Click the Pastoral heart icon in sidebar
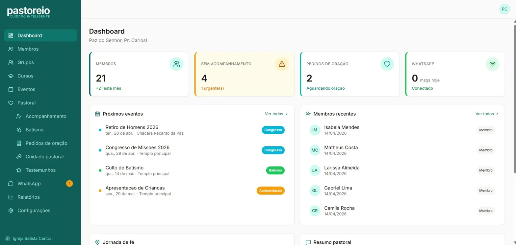Screen dimensions: 516x245 (11, 103)
